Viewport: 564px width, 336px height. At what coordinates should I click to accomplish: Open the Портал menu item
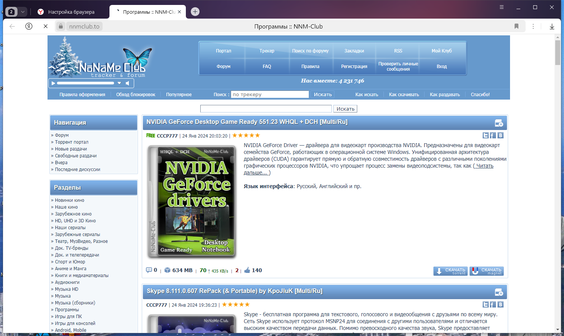click(x=223, y=51)
